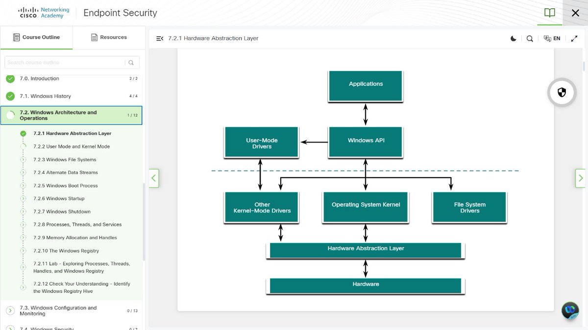This screenshot has width=588, height=330.
Task: Go to previous page arrow
Action: tap(154, 178)
